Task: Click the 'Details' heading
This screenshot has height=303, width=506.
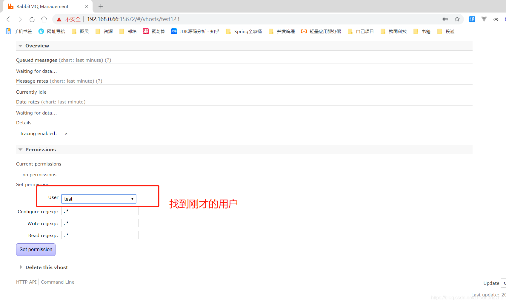Action: 24,123
